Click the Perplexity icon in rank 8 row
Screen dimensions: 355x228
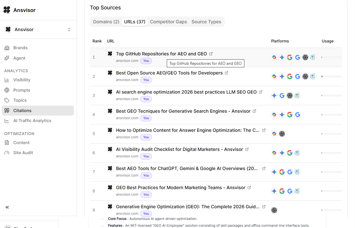pyautogui.click(x=297, y=191)
